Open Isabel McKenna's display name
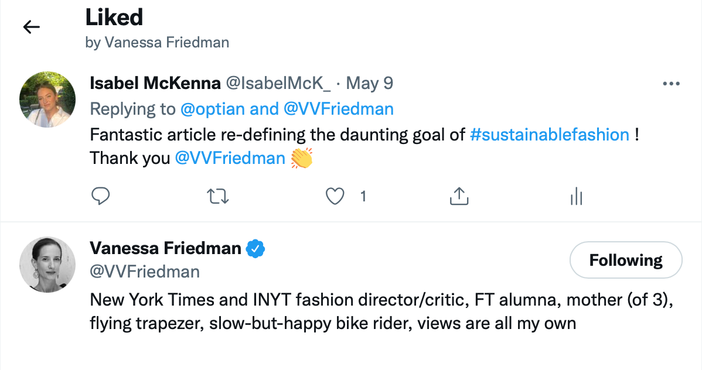Image resolution: width=702 pixels, height=370 pixels. (155, 83)
